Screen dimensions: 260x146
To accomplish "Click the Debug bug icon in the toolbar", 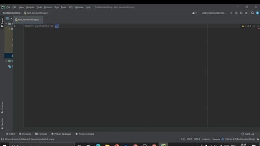I will [x=236, y=13].
